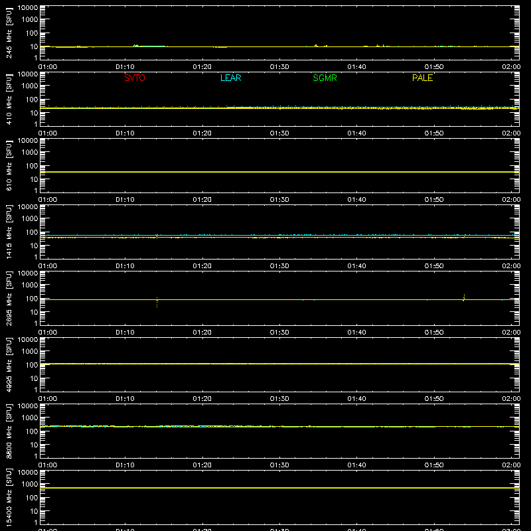The height and width of the screenshot is (531, 531).
Task: Select the 245 MHz [SFU] axis label
Action: pos(9,33)
